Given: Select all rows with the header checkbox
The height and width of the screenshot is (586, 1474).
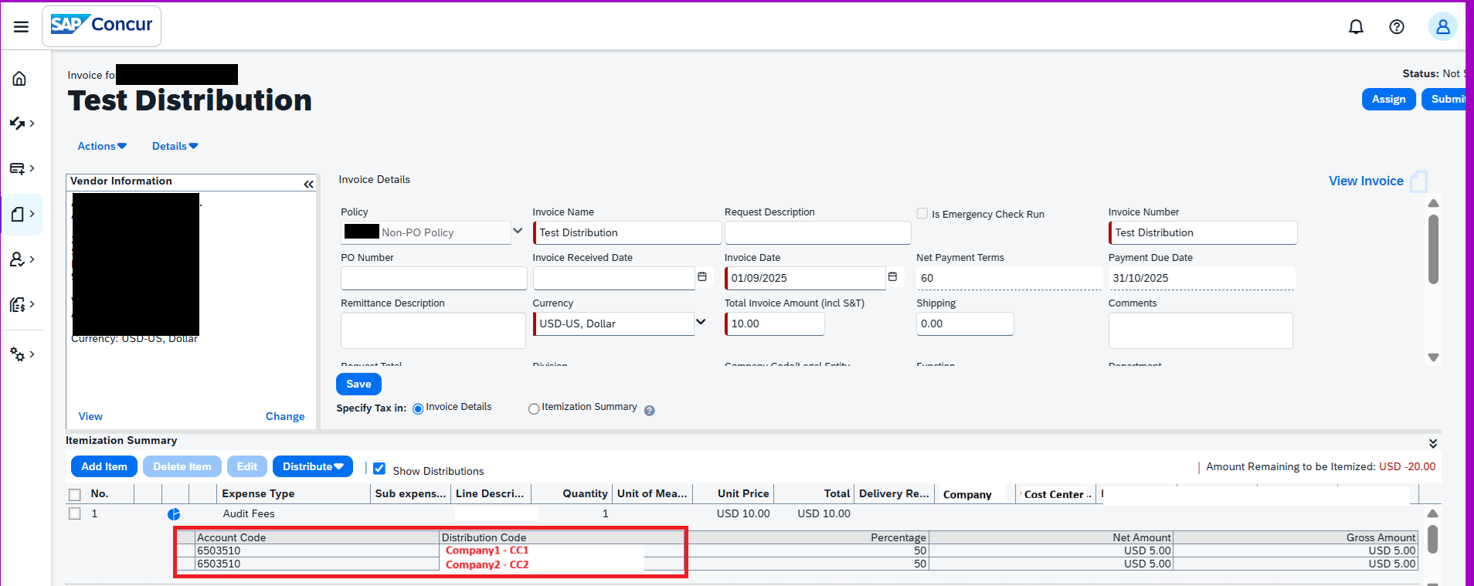Looking at the screenshot, I should pyautogui.click(x=75, y=495).
